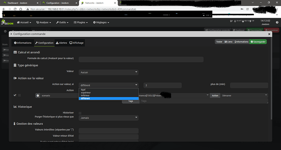Screen dimensions: 281x150
Task: Click the Valeurs interdites input field
Action: [x=108, y=131]
